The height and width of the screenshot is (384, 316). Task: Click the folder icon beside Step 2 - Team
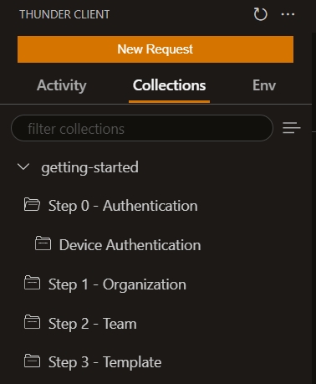32,322
